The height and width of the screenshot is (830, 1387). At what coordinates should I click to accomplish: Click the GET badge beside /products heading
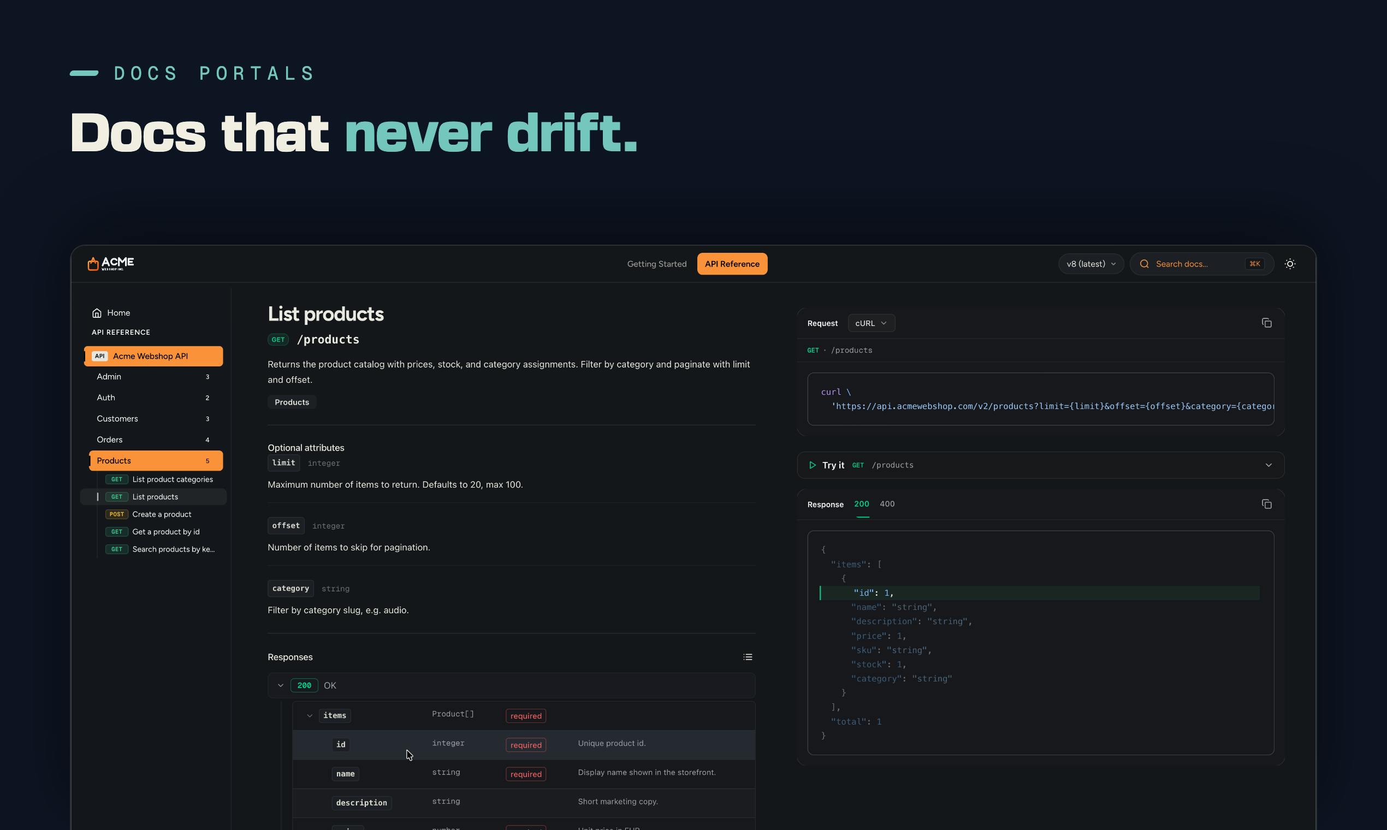click(x=278, y=340)
